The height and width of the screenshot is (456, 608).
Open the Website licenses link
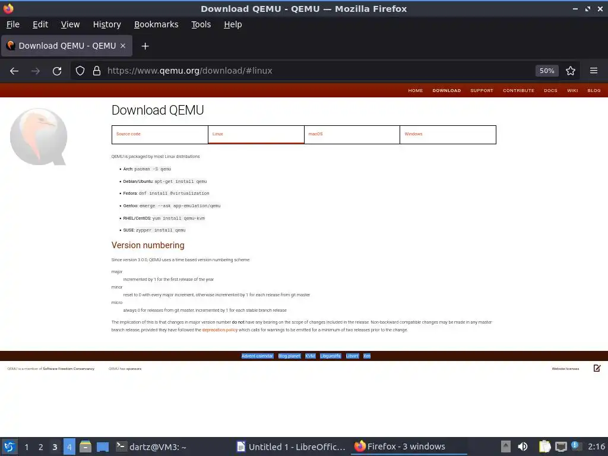[565, 369]
